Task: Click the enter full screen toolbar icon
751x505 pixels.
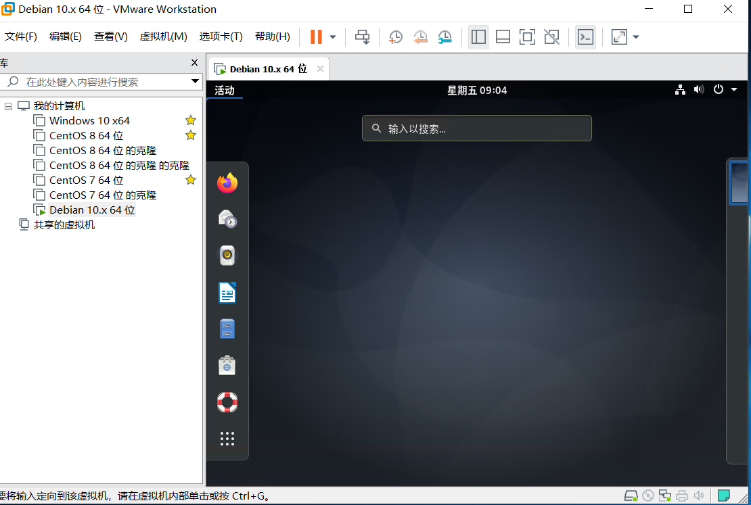Action: tap(527, 37)
